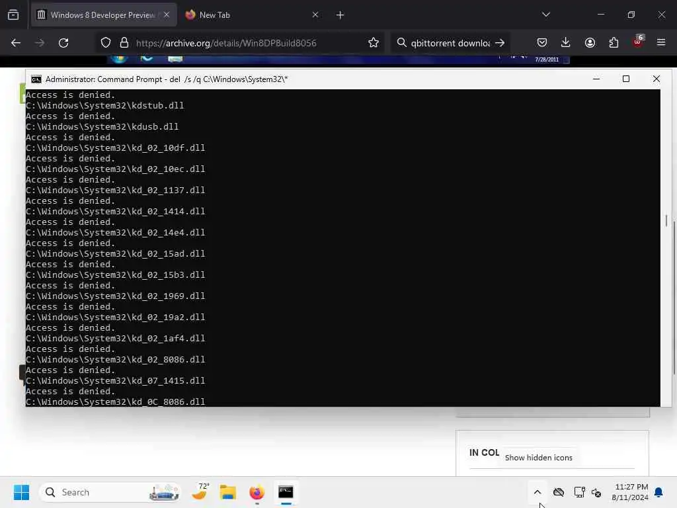This screenshot has height=508, width=677.
Task: Expand the list all tabs chevron
Action: click(x=545, y=15)
